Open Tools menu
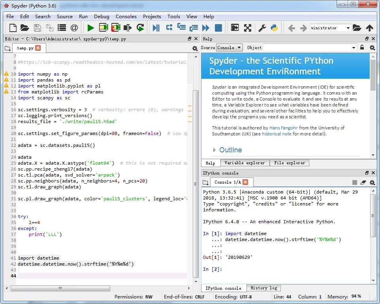The width and height of the screenshot is (380, 304). coord(174,17)
